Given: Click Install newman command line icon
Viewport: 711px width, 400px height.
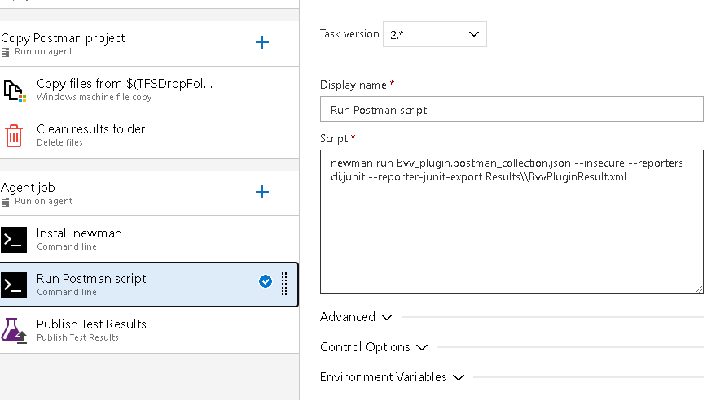Looking at the screenshot, I should pyautogui.click(x=14, y=239).
